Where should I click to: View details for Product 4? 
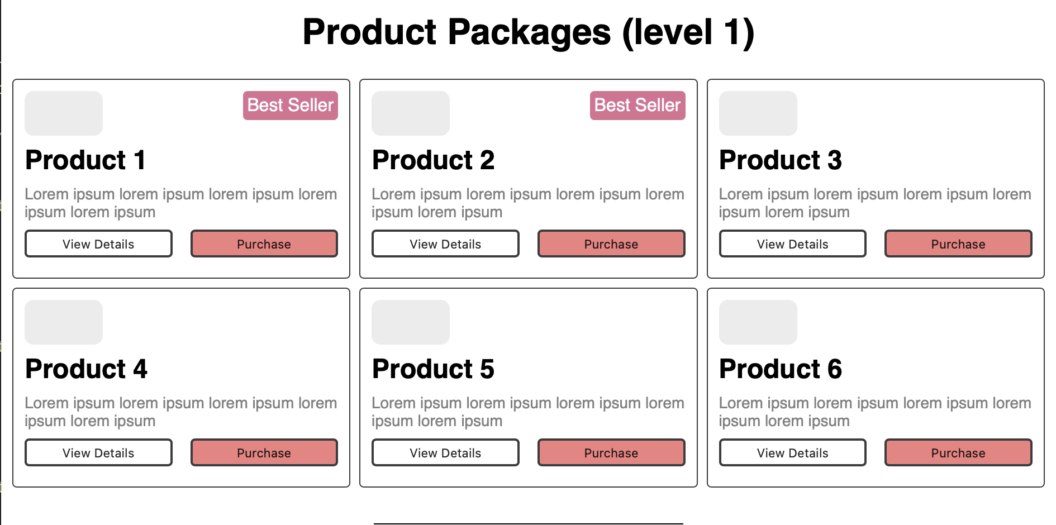pos(98,453)
